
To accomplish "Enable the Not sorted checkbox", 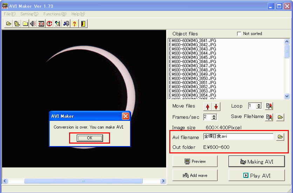I will point(239,34).
